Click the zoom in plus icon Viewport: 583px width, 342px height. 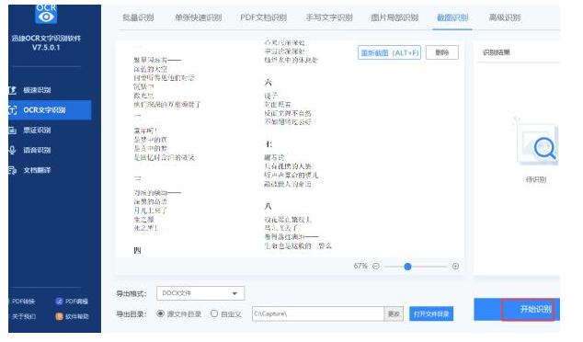click(455, 267)
